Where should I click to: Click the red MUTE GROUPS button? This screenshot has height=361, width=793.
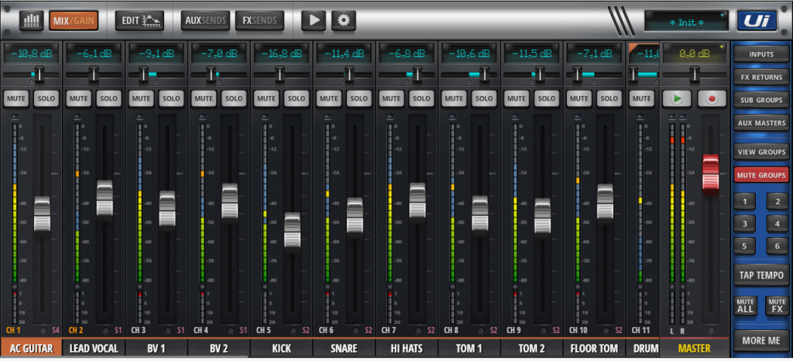[761, 175]
